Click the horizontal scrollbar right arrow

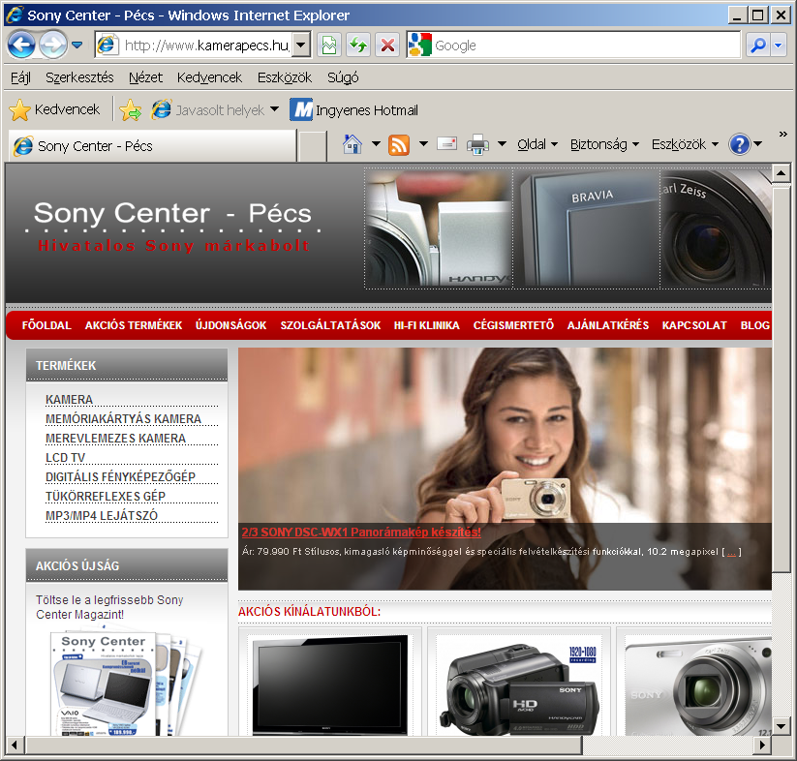[761, 745]
